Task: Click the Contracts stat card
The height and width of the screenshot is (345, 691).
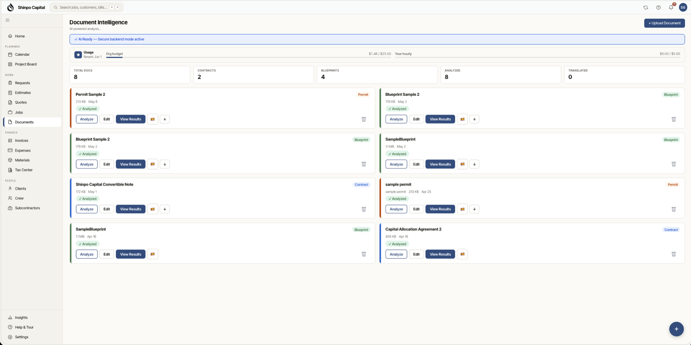Action: pos(254,75)
